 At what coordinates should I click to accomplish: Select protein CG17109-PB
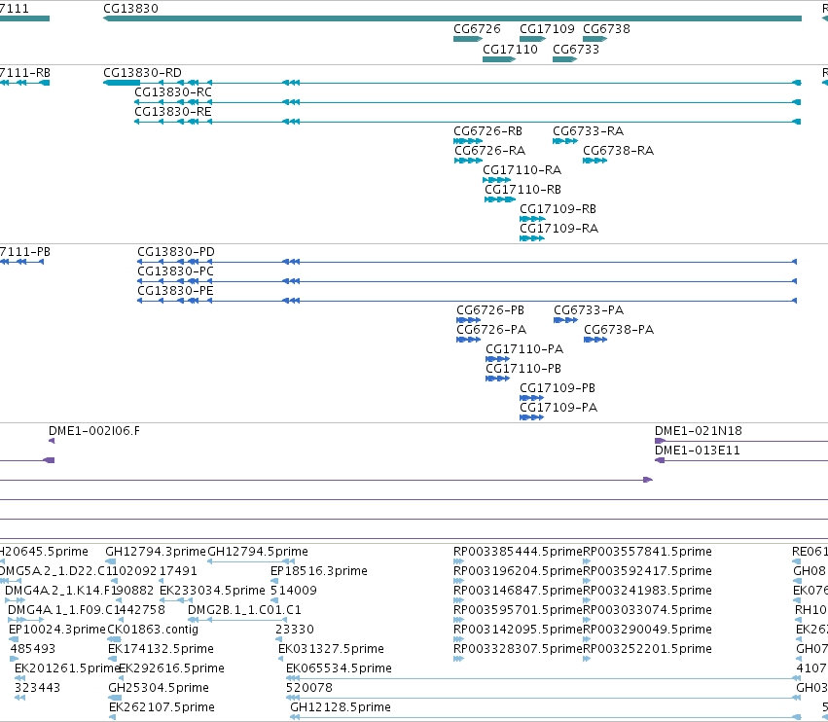tap(532, 398)
